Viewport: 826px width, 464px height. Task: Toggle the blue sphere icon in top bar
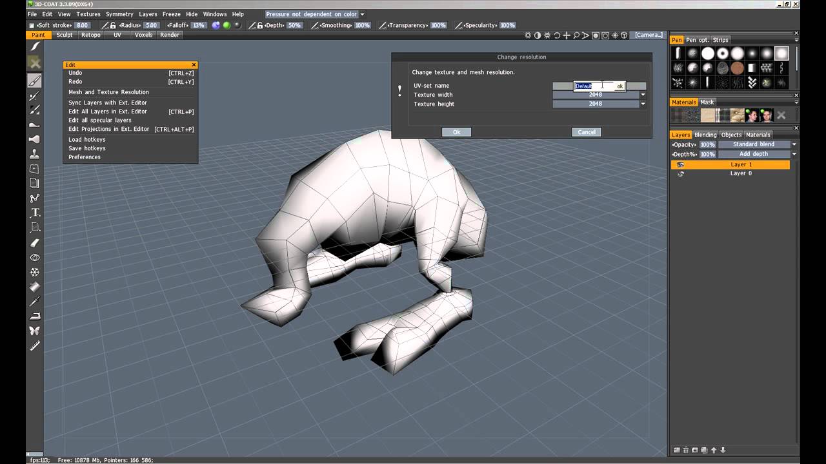pos(216,25)
